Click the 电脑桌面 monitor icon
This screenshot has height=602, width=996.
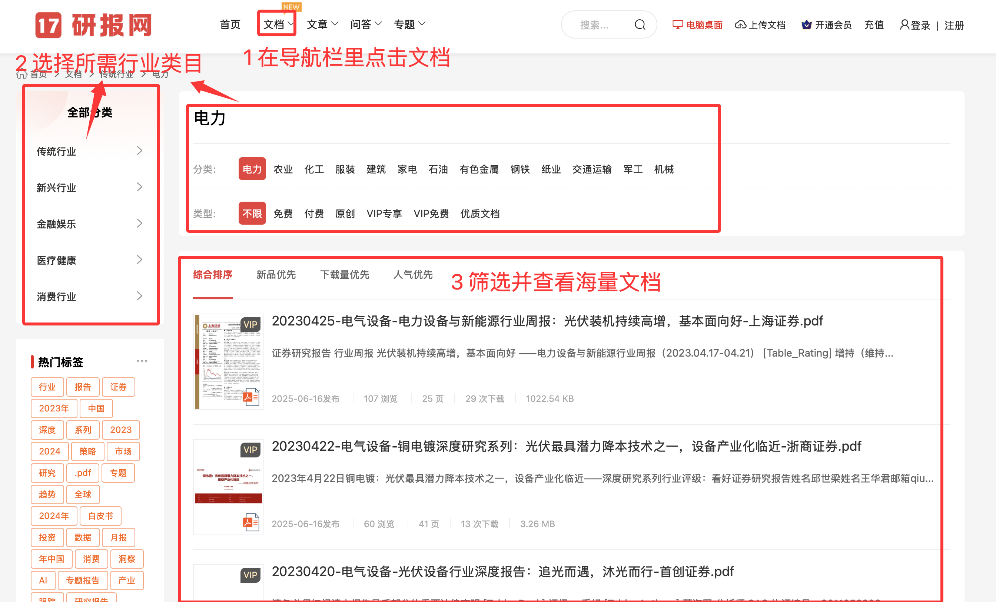[x=677, y=24]
